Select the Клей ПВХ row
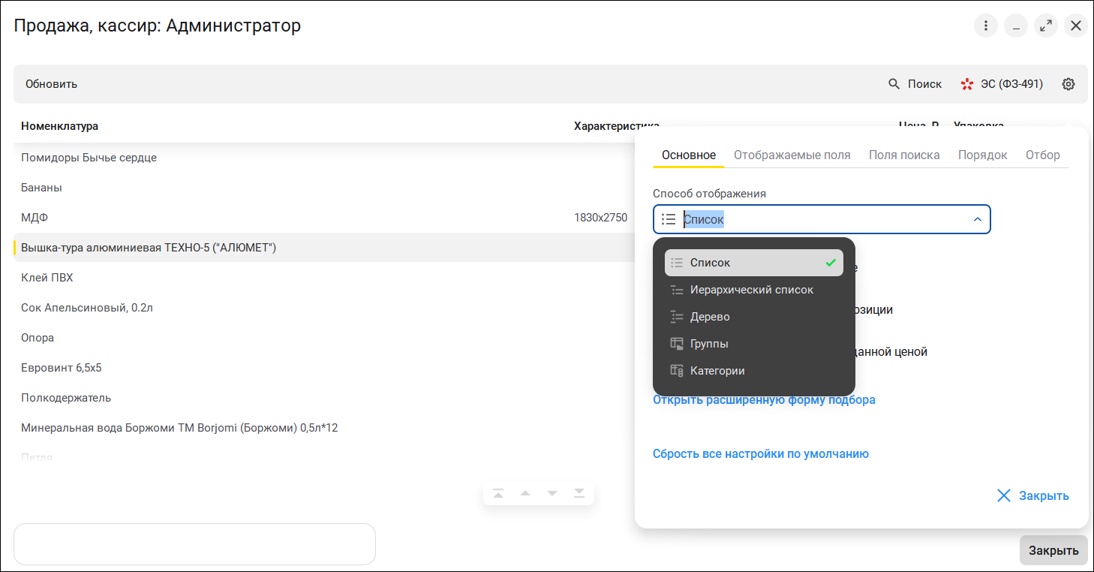Image resolution: width=1094 pixels, height=572 pixels. pyautogui.click(x=47, y=278)
